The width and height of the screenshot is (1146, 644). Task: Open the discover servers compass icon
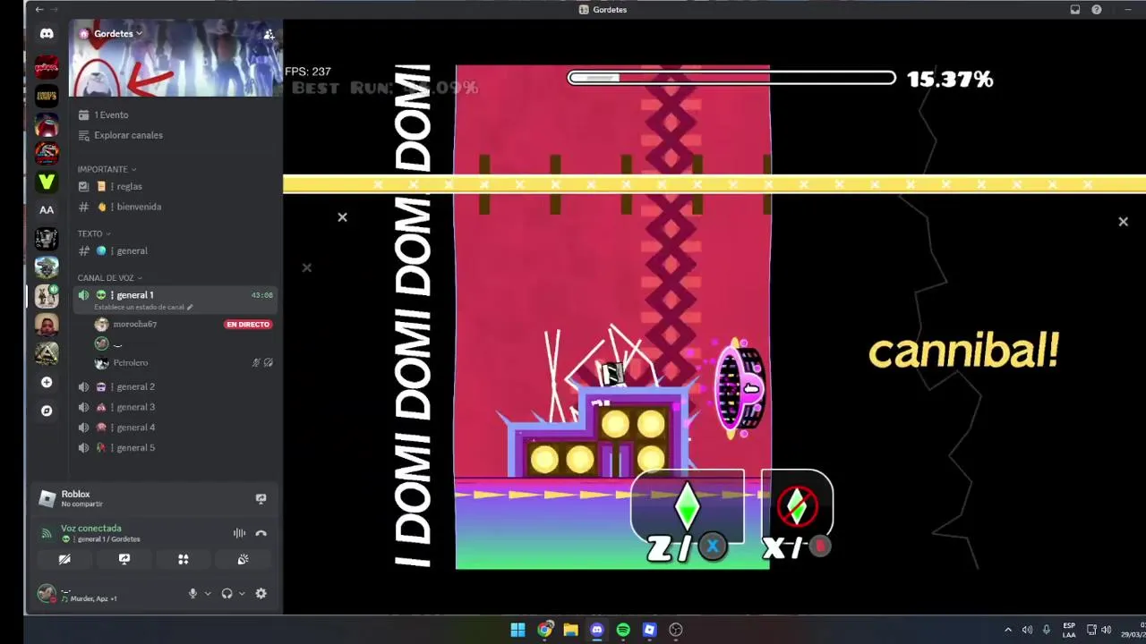tap(47, 411)
